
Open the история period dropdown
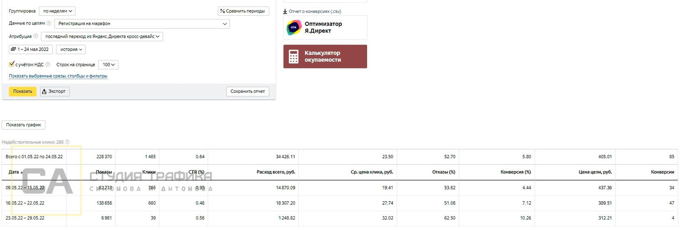[x=71, y=49]
